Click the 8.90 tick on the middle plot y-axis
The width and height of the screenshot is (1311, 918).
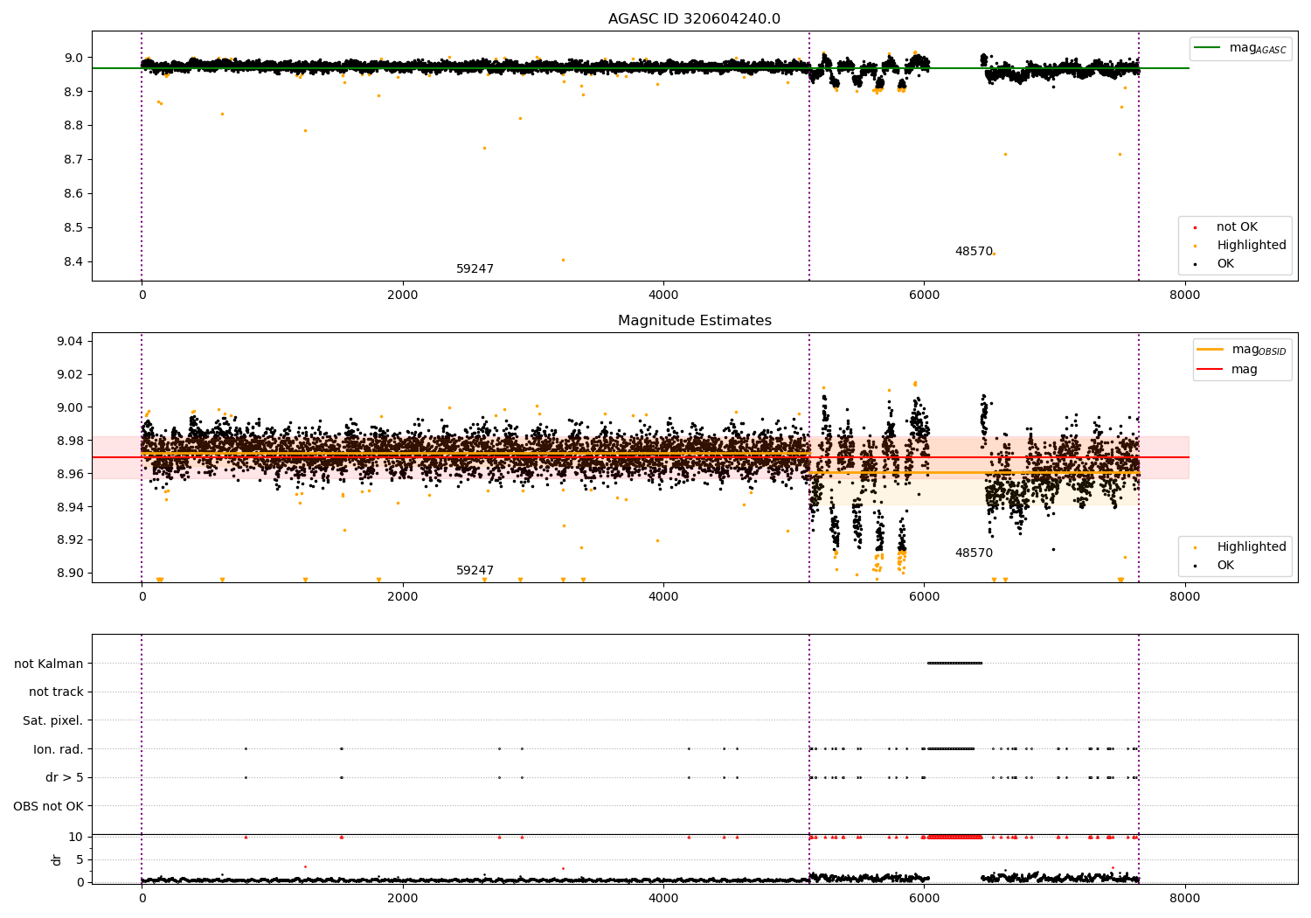click(70, 574)
